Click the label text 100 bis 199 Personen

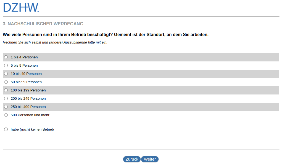coord(28,90)
